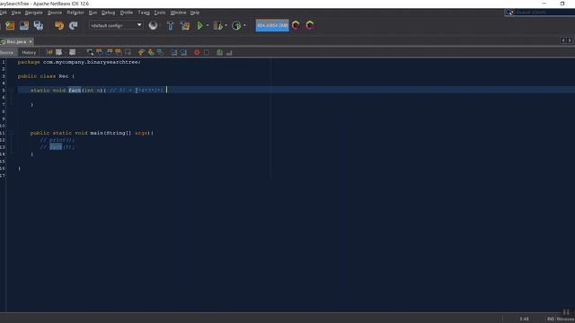Click the first hexagon icon after memory bar
The width and height of the screenshot is (575, 323).
pyautogui.click(x=296, y=25)
